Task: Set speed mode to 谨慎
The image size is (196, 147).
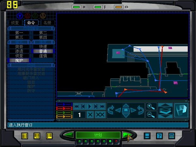Action: pyautogui.click(x=43, y=56)
